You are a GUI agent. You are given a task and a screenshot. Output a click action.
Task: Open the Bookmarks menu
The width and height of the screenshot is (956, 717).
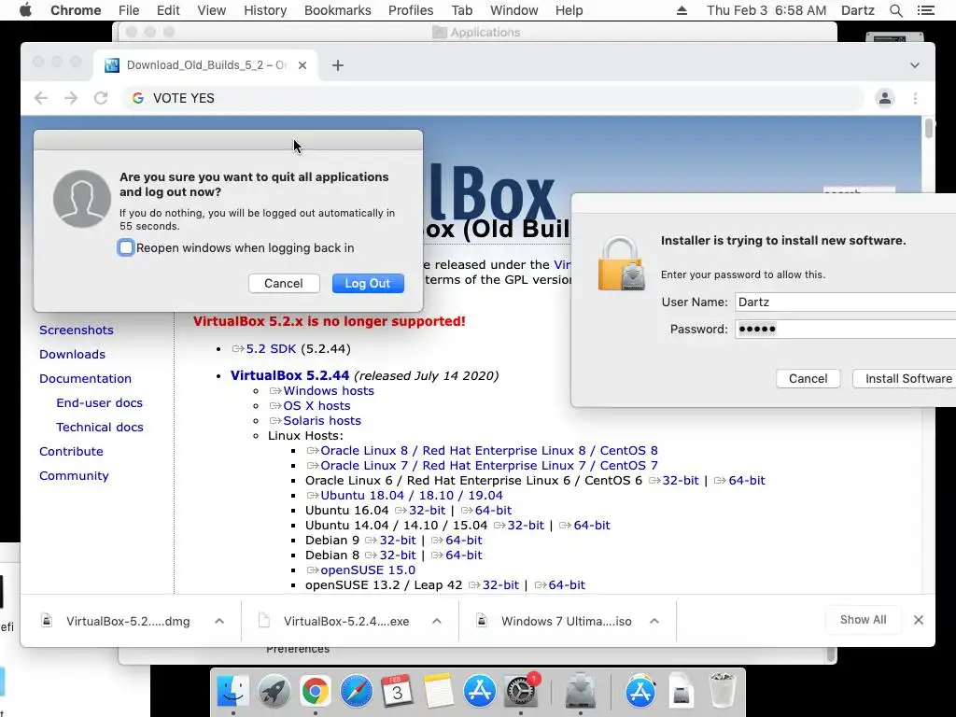[x=338, y=10]
